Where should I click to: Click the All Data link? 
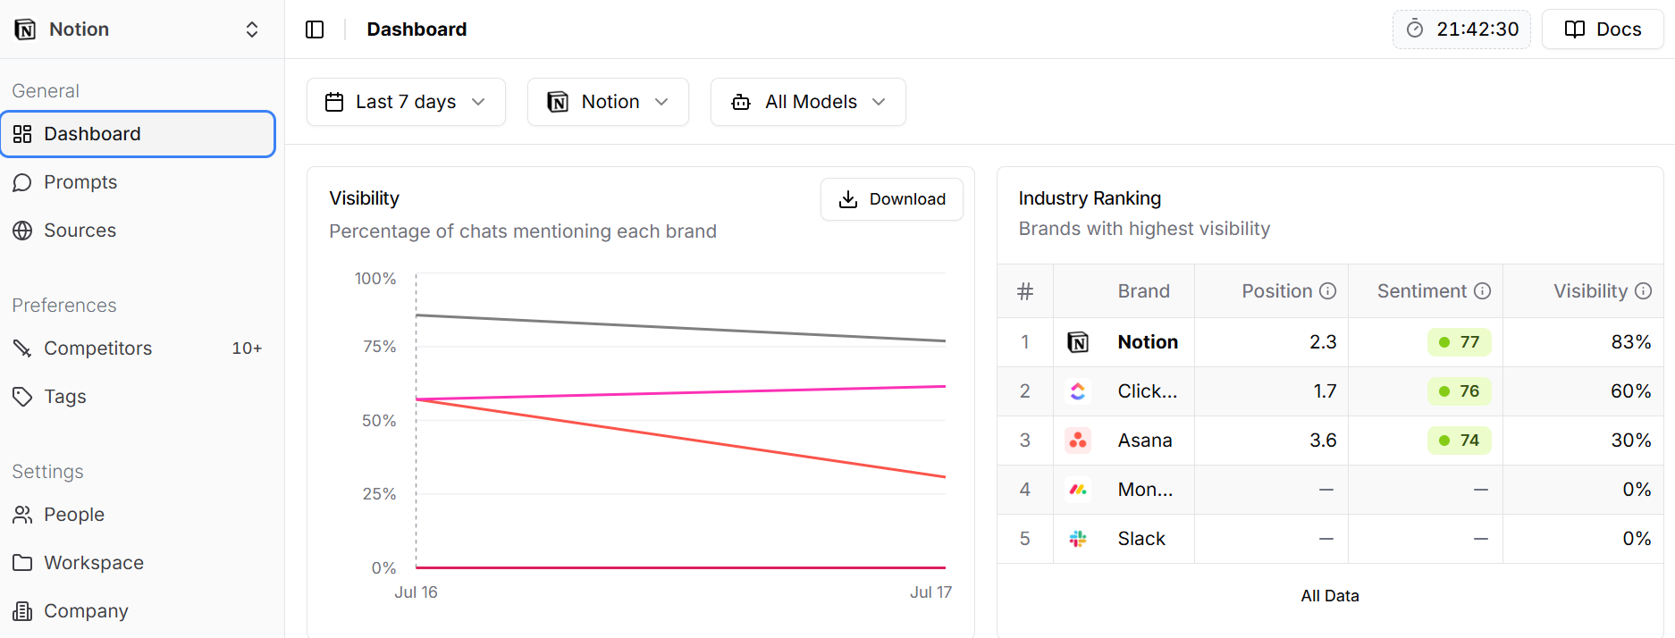tap(1329, 596)
